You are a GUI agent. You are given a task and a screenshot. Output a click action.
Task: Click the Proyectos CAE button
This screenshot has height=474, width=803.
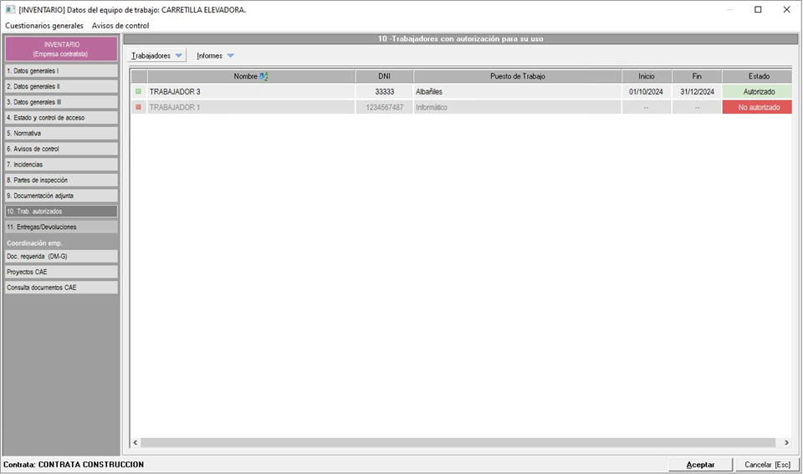click(x=61, y=272)
